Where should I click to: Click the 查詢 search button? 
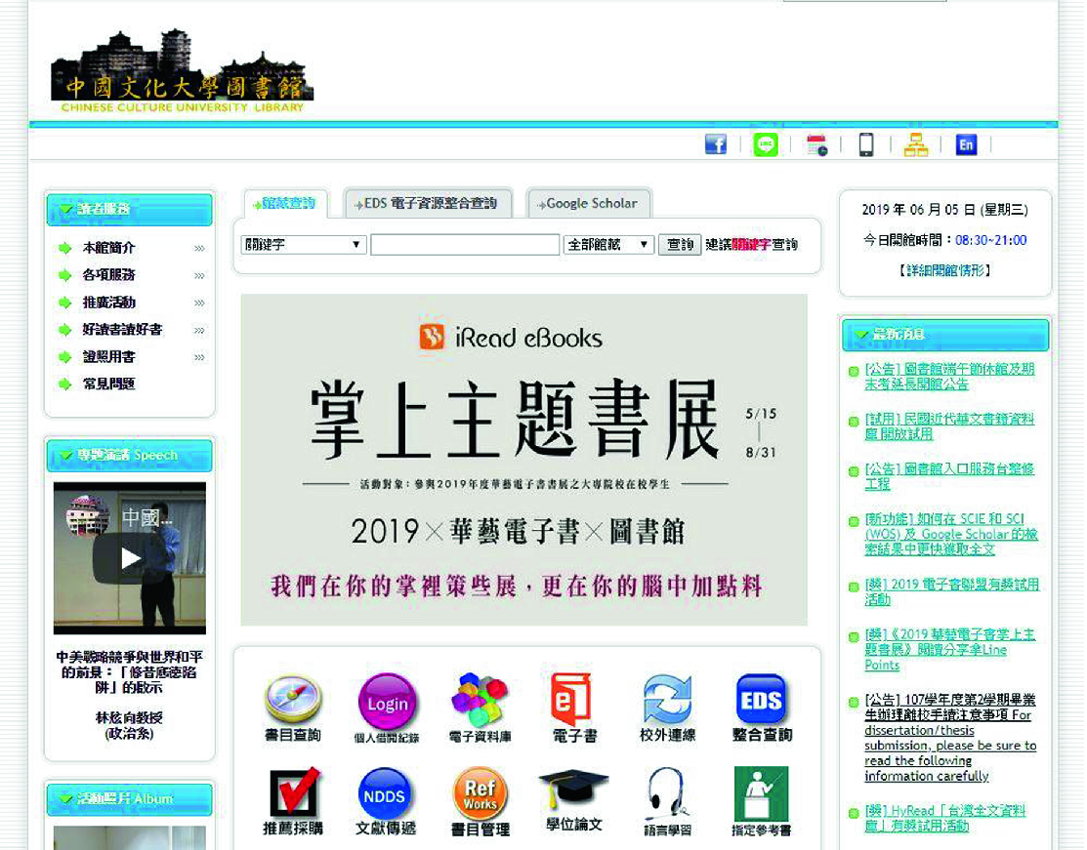coord(680,245)
